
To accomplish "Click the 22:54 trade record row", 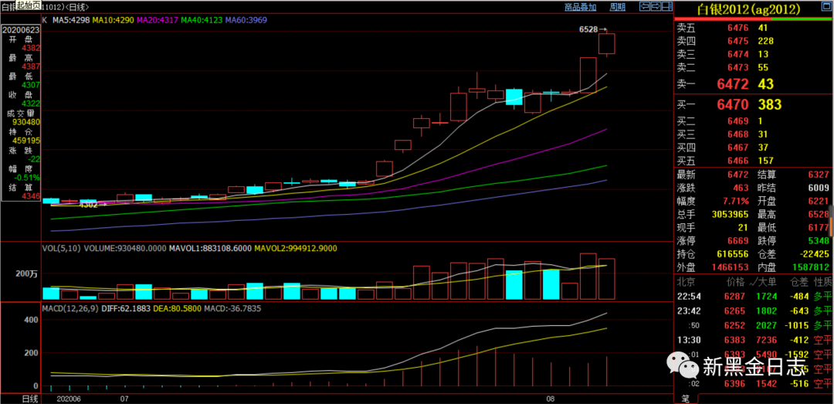I will coord(754,296).
